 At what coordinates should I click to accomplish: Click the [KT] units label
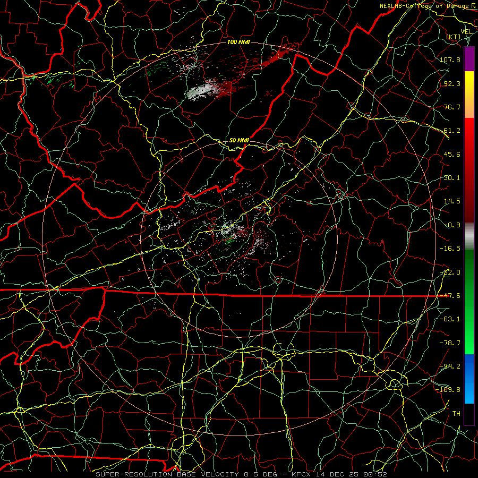(x=454, y=37)
